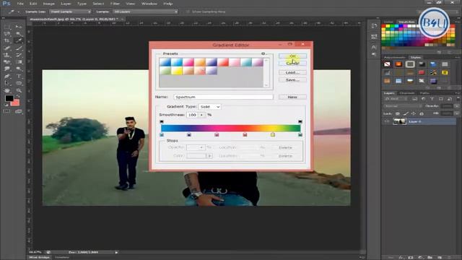Toggle Lock all padlock button

[x=422, y=113]
